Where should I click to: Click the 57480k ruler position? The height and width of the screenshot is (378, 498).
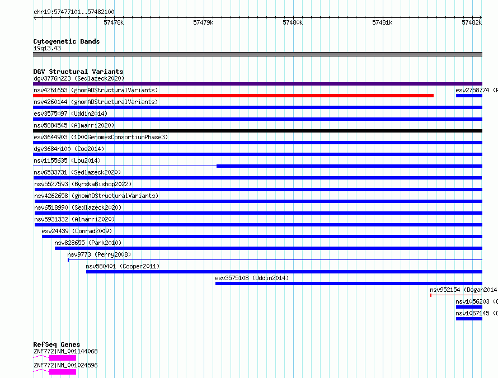click(x=293, y=22)
